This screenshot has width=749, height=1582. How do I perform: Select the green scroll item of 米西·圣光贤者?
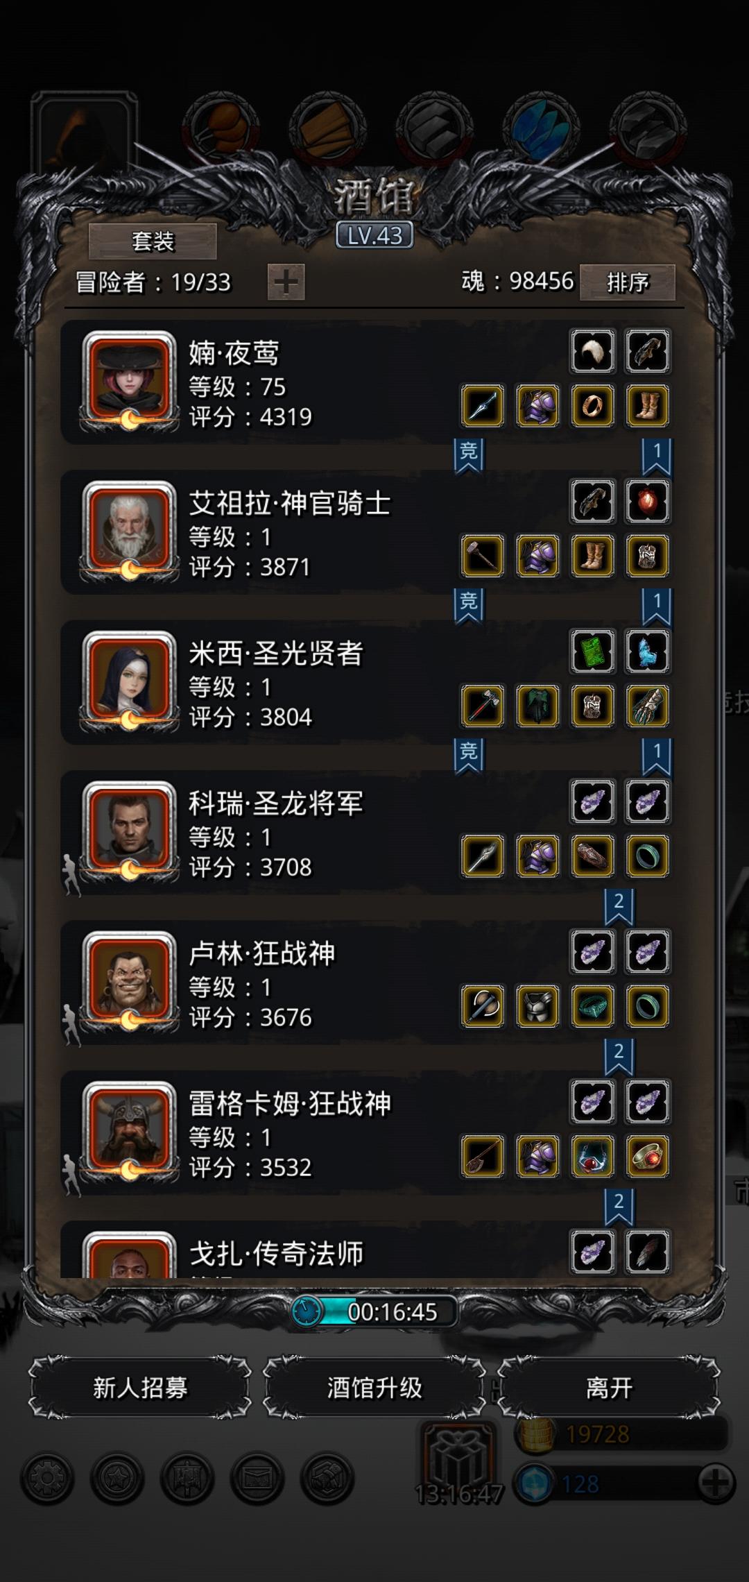tap(593, 652)
